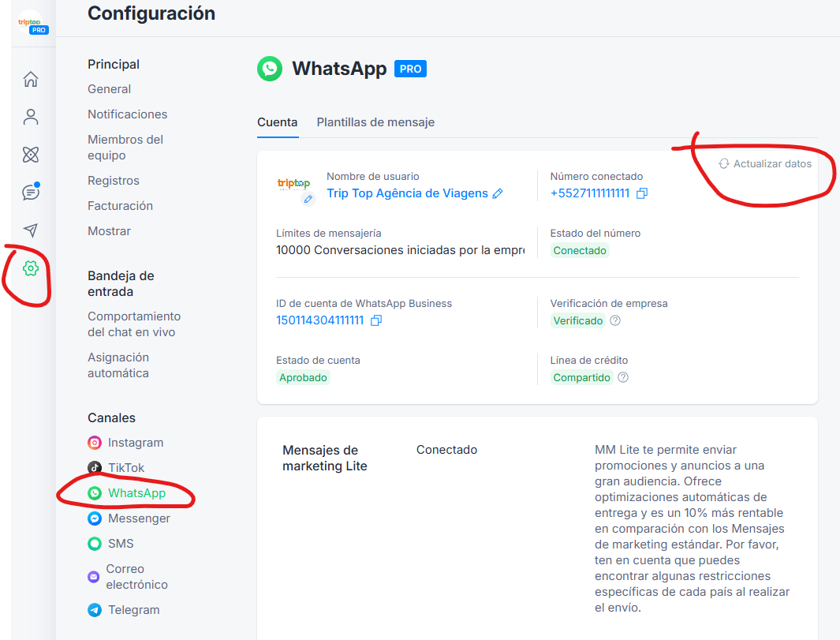Open the automation atom icon
This screenshot has height=640, width=840.
click(x=31, y=155)
